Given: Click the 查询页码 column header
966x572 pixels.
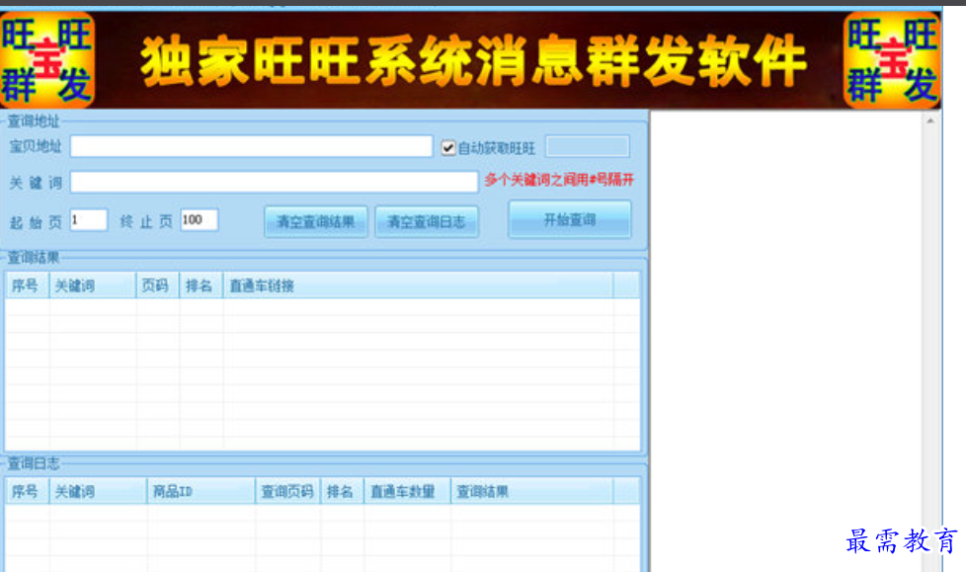Looking at the screenshot, I should [x=287, y=491].
